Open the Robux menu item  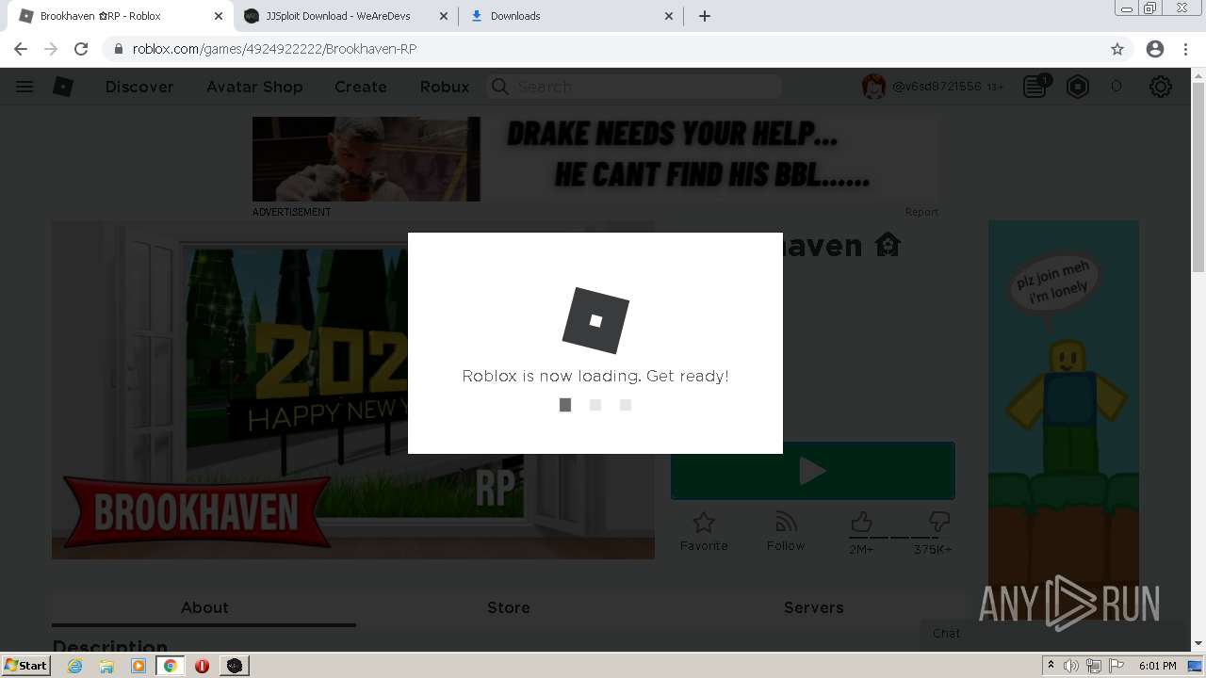445,87
